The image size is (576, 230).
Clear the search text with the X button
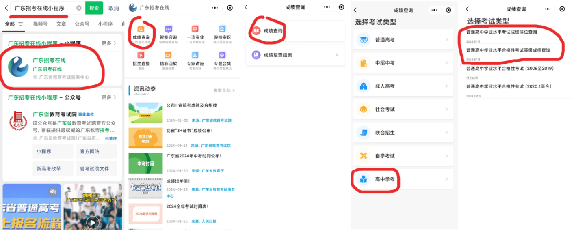(79, 8)
